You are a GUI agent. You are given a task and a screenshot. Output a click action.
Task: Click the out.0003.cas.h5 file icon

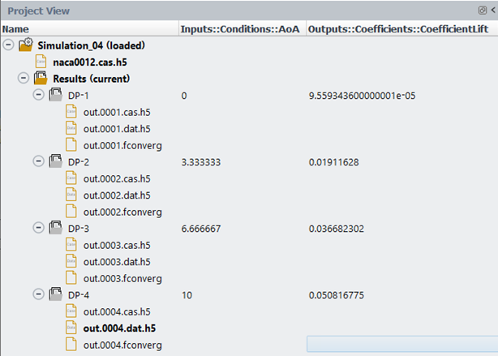(71, 244)
